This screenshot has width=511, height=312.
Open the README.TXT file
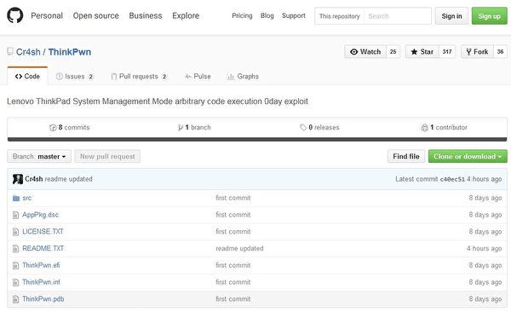coord(43,248)
